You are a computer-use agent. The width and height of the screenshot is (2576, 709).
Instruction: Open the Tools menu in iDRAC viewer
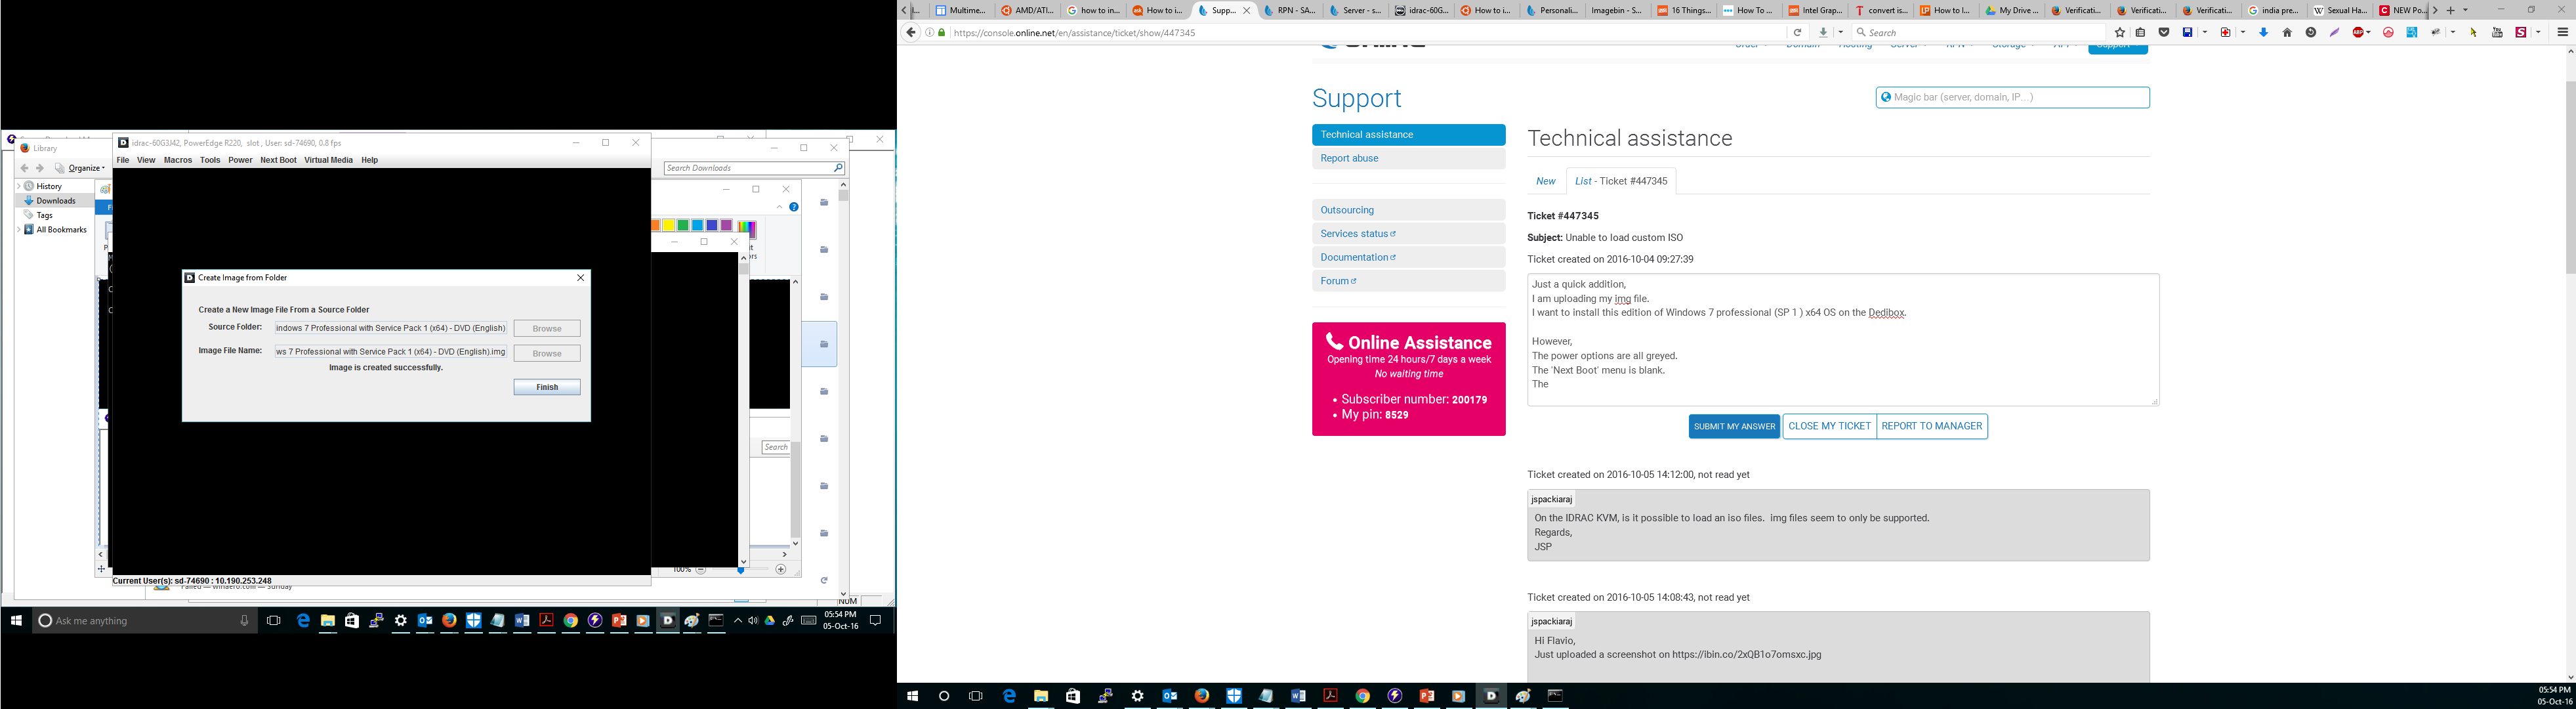tap(210, 160)
